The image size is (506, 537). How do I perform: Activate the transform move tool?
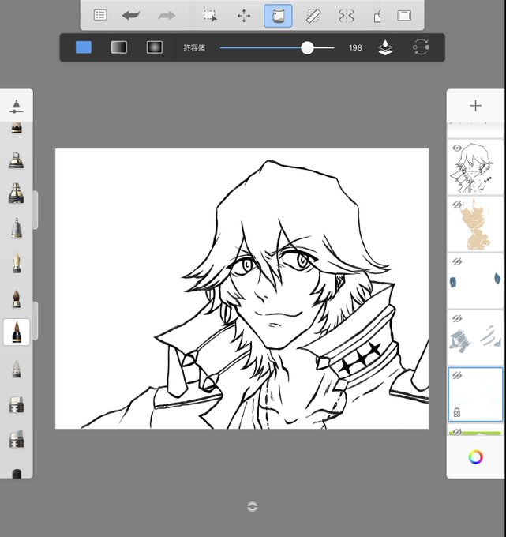pos(244,16)
